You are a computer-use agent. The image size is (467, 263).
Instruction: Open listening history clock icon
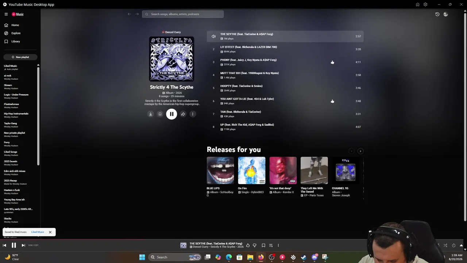437,14
